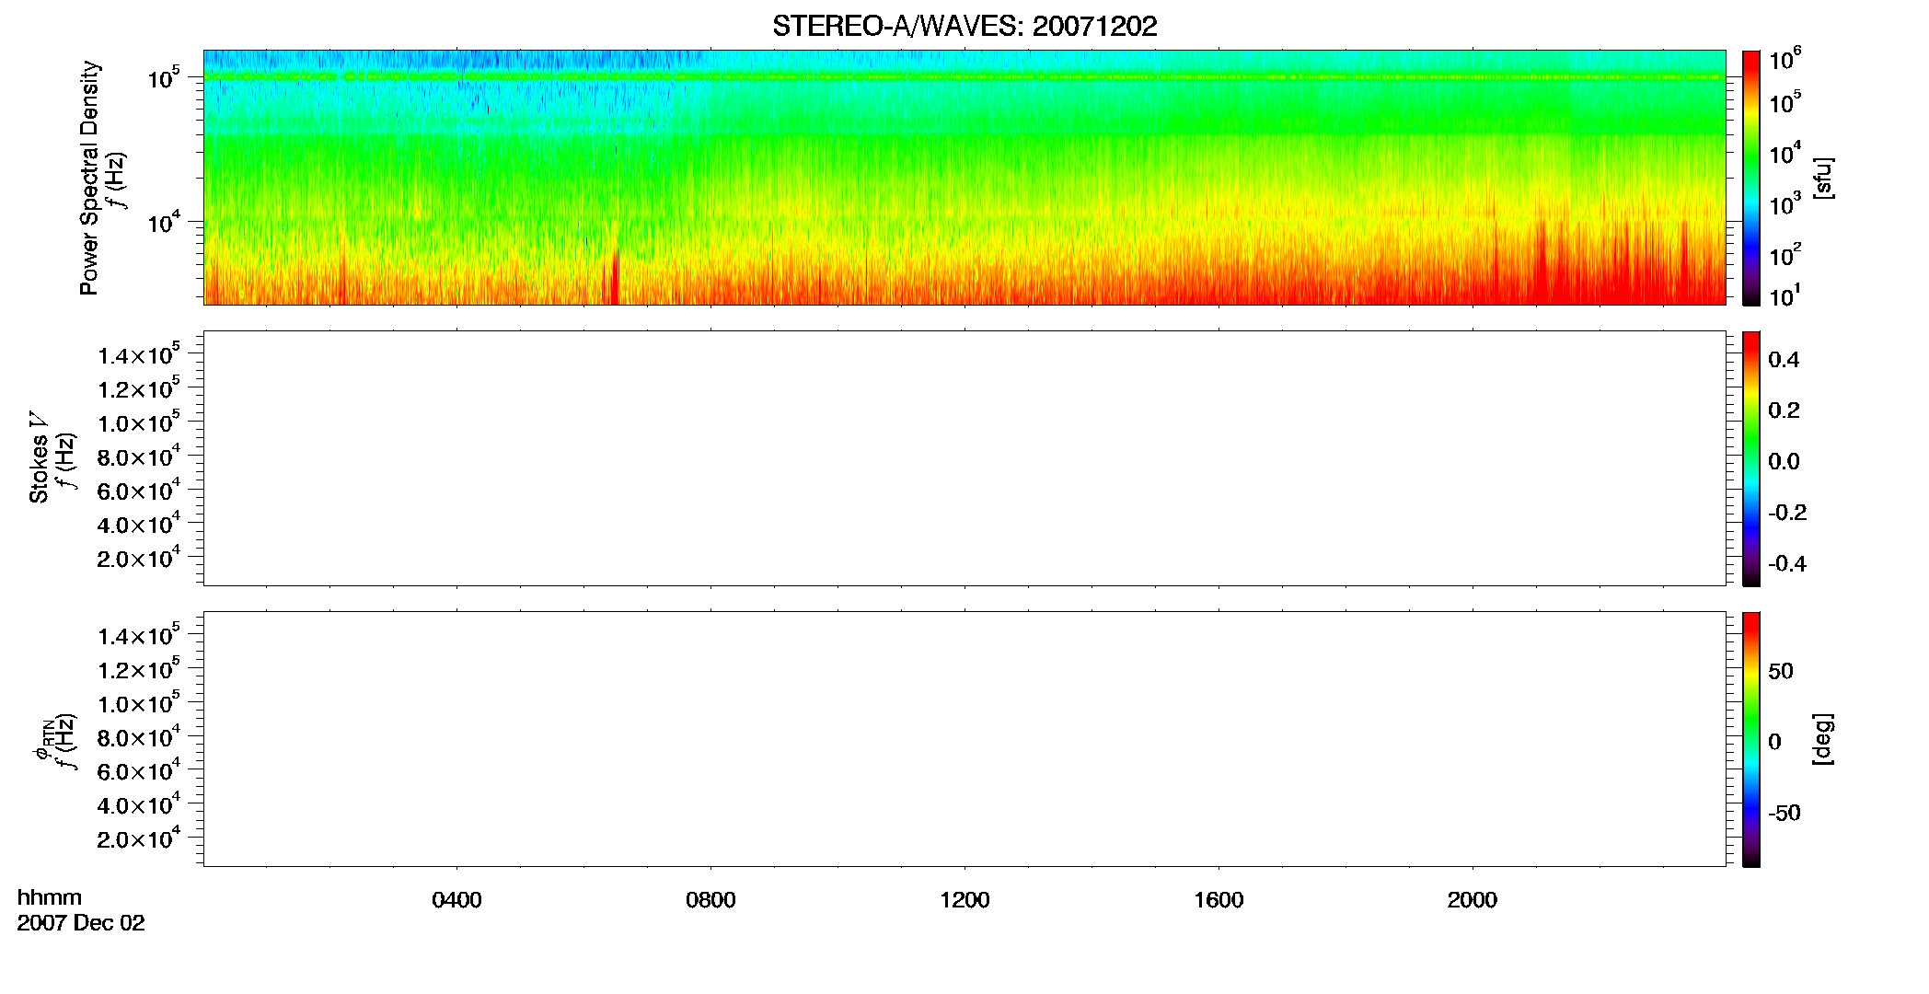The width and height of the screenshot is (1929, 994).
Task: Click the empty phi RTN plot panel
Action: point(964,739)
